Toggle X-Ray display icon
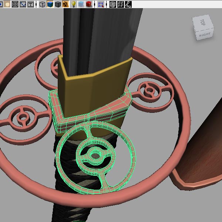Image resolution: width=222 pixels, height=222 pixels. pyautogui.click(x=113, y=4)
